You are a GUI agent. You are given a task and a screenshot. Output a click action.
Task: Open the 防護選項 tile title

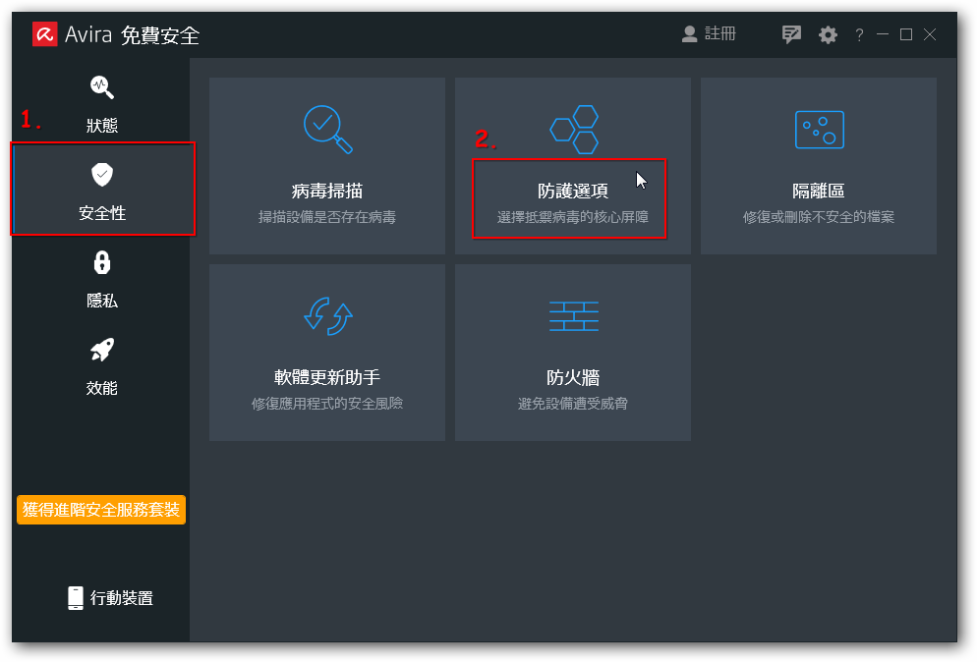572,192
